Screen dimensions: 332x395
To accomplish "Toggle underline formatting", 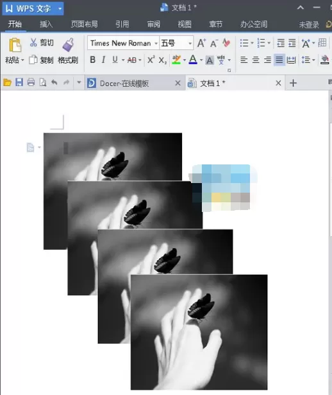I will [x=115, y=60].
